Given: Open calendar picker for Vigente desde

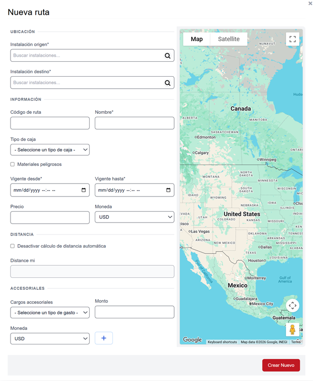Looking at the screenshot, I should 84,190.
